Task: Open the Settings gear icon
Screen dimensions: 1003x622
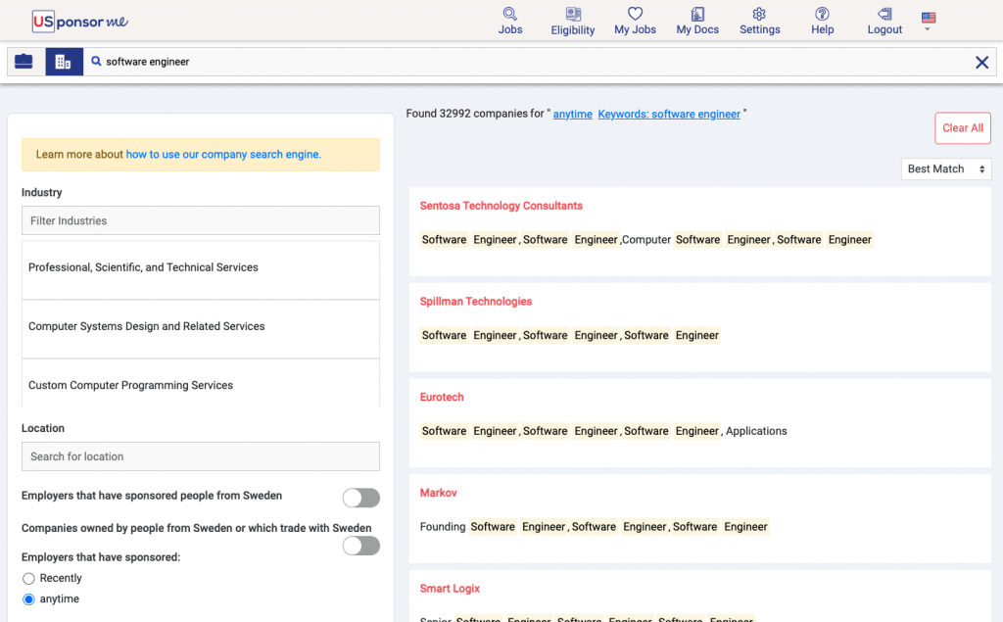Action: click(759, 15)
